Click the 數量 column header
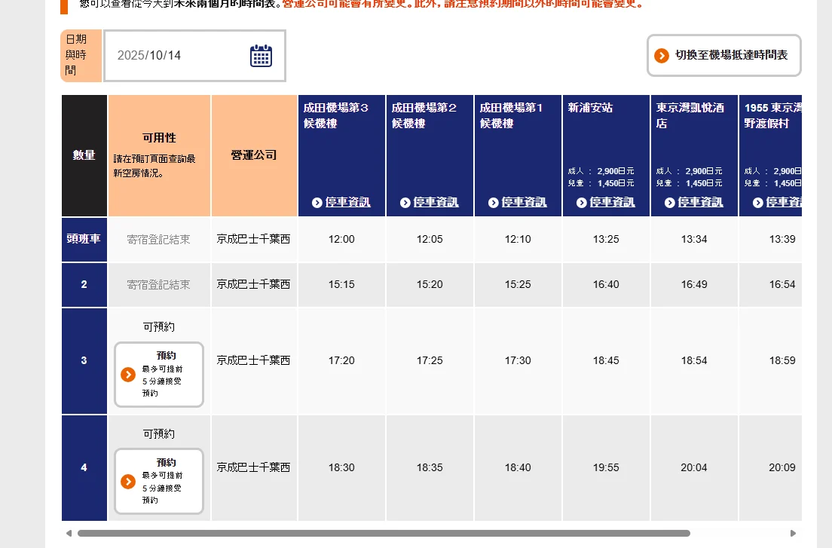832x548 pixels. [x=84, y=155]
